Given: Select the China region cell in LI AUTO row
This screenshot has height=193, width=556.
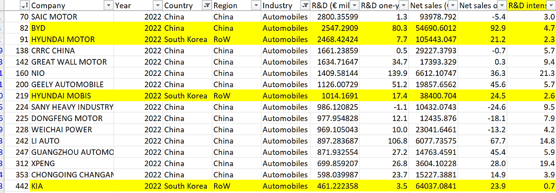Looking at the screenshot, I should [x=237, y=141].
